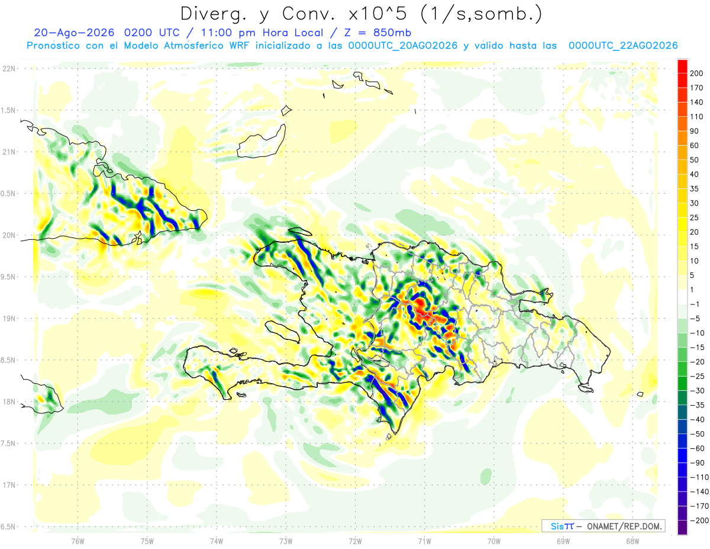Click the '7.5N' latitude label
This screenshot has height=549, width=710.
9,443
